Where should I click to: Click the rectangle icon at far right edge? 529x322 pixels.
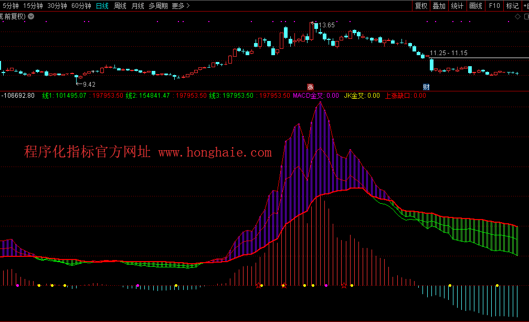coord(525,16)
